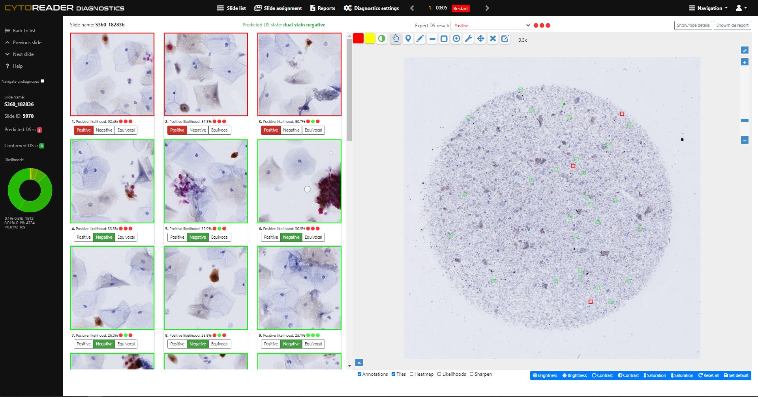Select tile 9 thumbnail image
Screen dimensions: 758x397
coord(299,288)
